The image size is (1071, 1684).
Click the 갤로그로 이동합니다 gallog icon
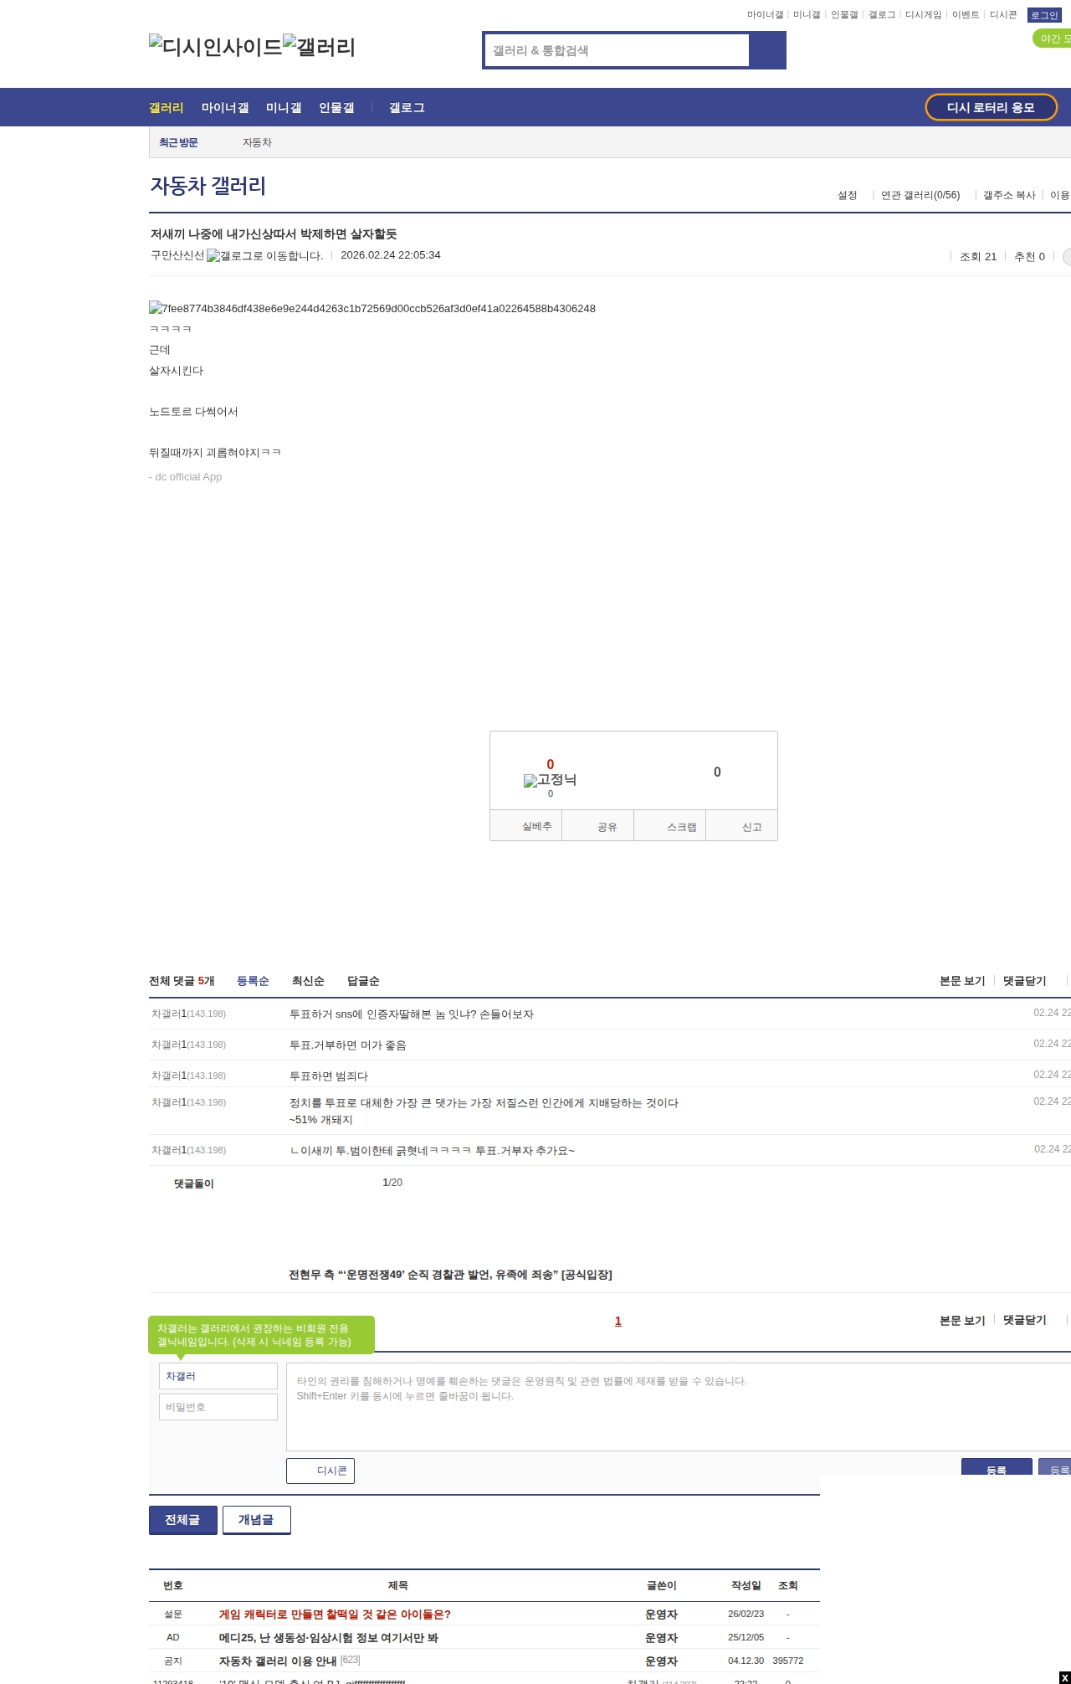coord(264,256)
